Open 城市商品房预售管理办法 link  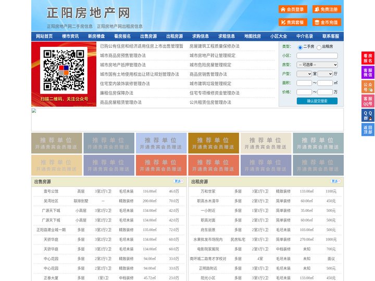pyautogui.click(x=123, y=56)
